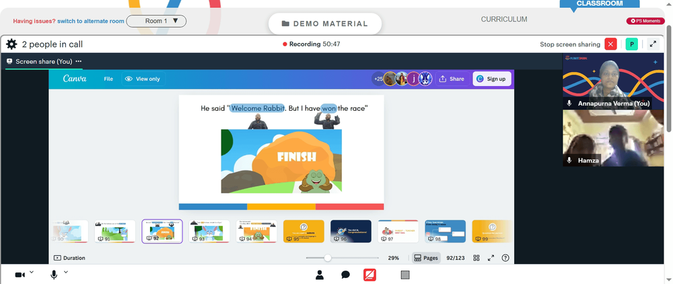Click the red stop screen sharing X icon
Screen dimensions: 673x284
pos(610,44)
